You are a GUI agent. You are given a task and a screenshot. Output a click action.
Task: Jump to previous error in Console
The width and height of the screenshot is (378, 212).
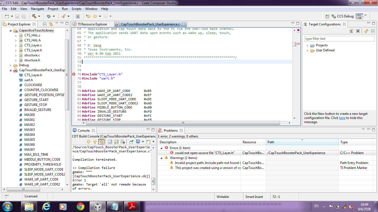point(95,142)
